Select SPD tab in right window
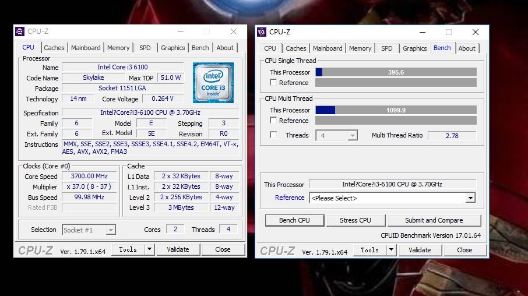The height and width of the screenshot is (296, 528). [x=386, y=48]
